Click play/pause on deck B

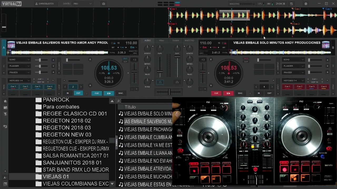228,93
